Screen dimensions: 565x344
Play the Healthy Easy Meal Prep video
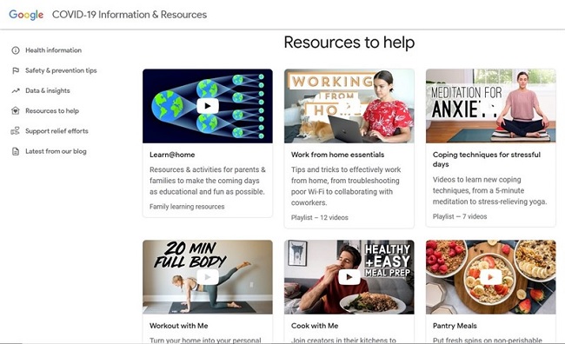(x=349, y=277)
